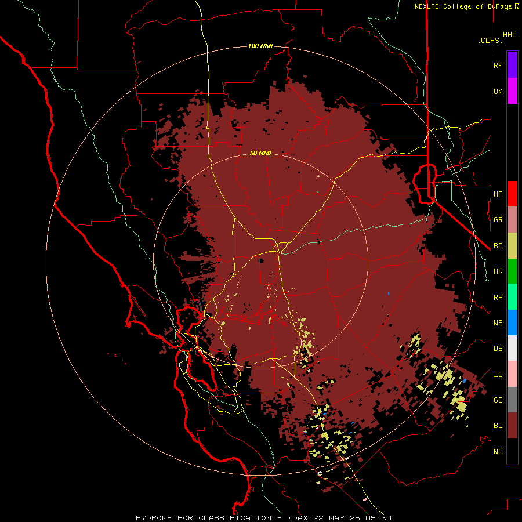Click the RF legend label
The width and height of the screenshot is (522, 522).
[498, 65]
